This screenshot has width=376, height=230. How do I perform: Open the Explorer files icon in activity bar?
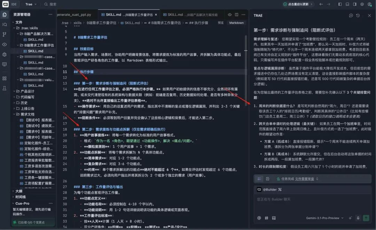pos(5,15)
